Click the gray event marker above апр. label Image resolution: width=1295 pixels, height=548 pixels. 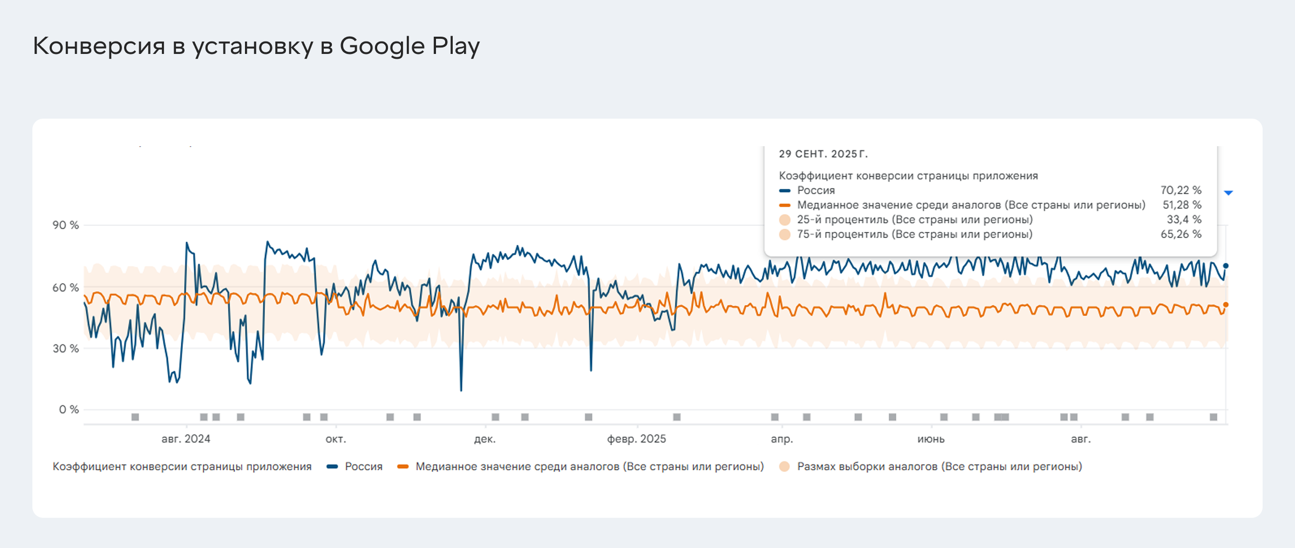click(x=775, y=417)
